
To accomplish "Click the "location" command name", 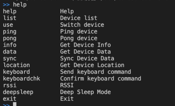I will (16, 65).
